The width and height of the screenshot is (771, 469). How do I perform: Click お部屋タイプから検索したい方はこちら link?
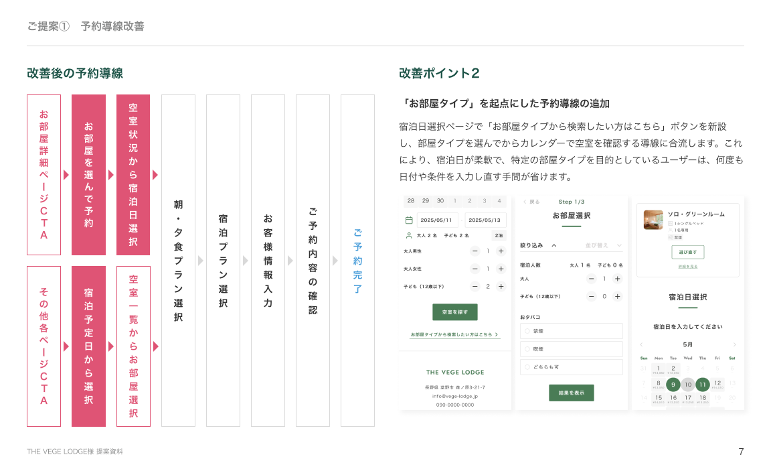coord(454,334)
